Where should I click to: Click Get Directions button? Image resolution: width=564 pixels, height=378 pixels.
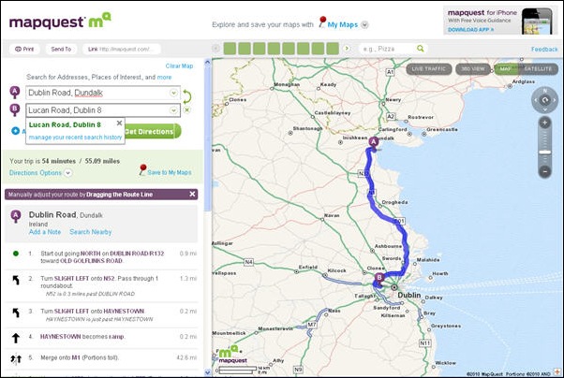point(151,132)
